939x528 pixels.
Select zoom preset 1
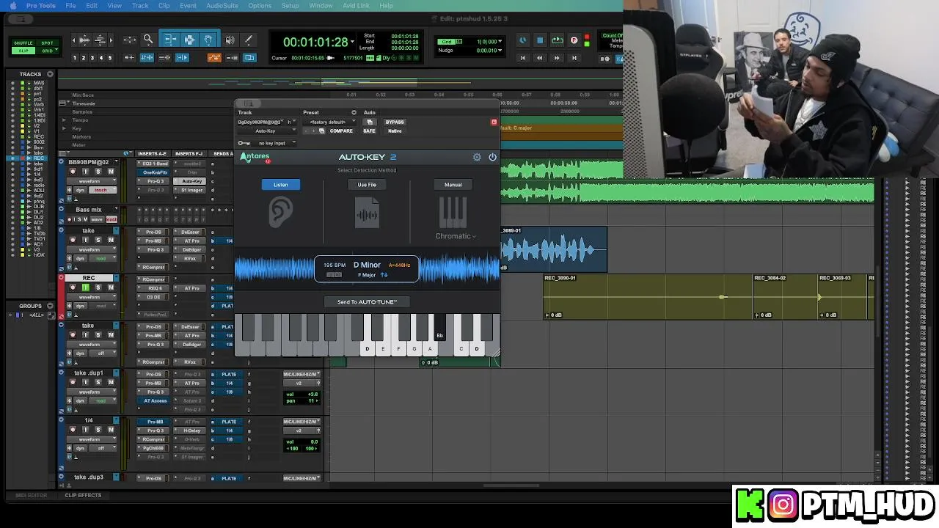pos(75,58)
